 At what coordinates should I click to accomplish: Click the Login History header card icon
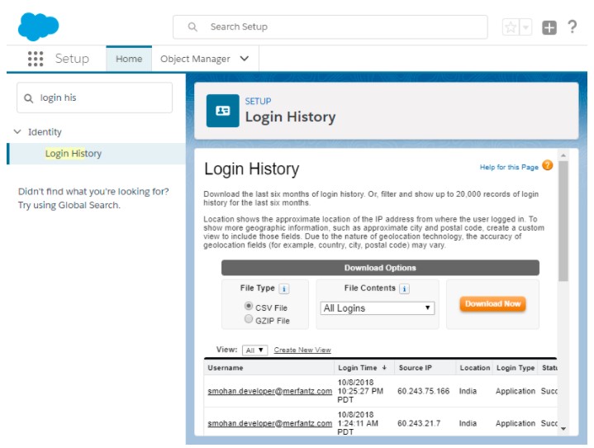[223, 111]
